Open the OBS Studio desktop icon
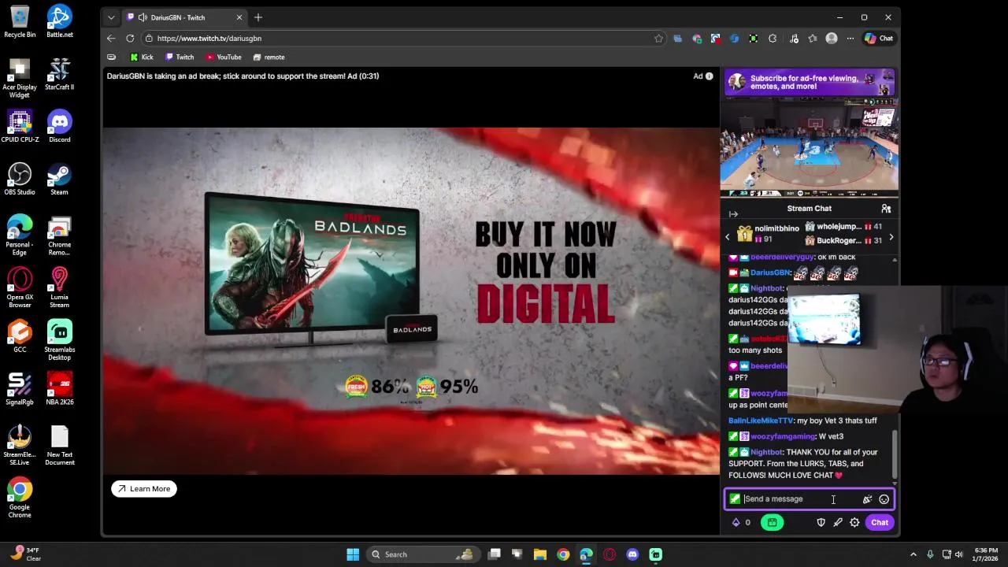 tap(20, 179)
